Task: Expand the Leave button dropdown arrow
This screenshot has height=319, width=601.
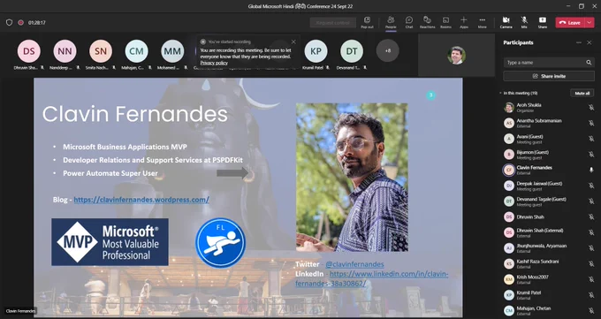Action: coord(590,23)
